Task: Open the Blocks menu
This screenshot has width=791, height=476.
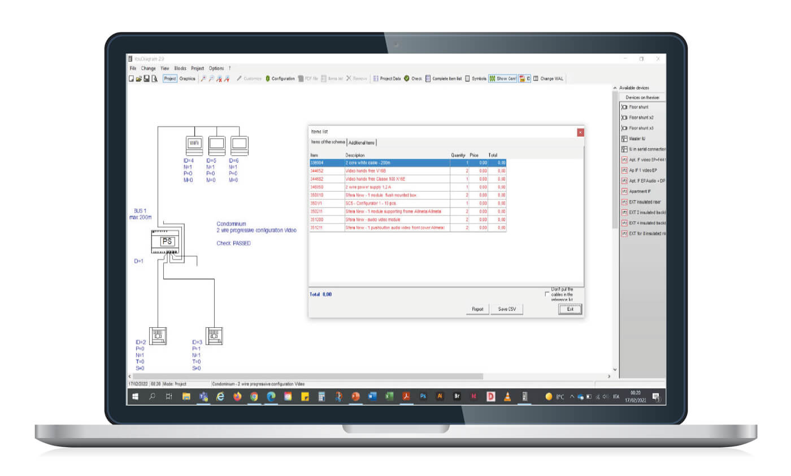Action: (x=180, y=68)
